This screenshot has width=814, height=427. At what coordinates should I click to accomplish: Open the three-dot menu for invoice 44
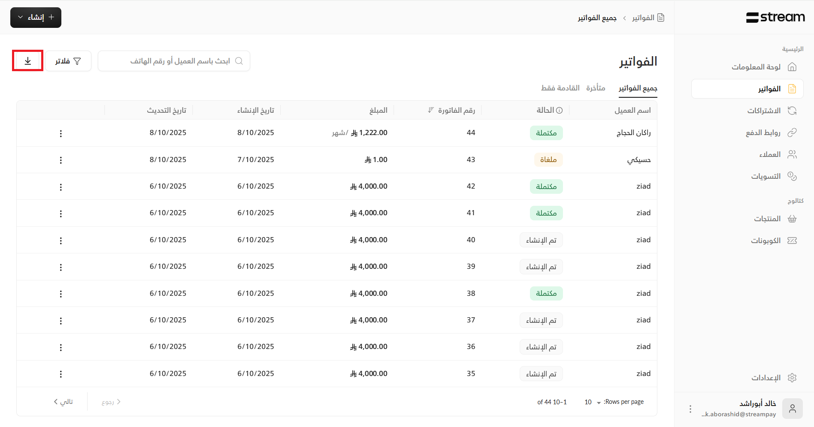[61, 133]
